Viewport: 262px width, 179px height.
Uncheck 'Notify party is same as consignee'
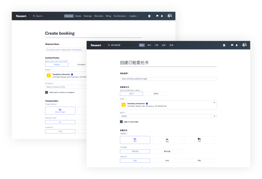(x=46, y=92)
